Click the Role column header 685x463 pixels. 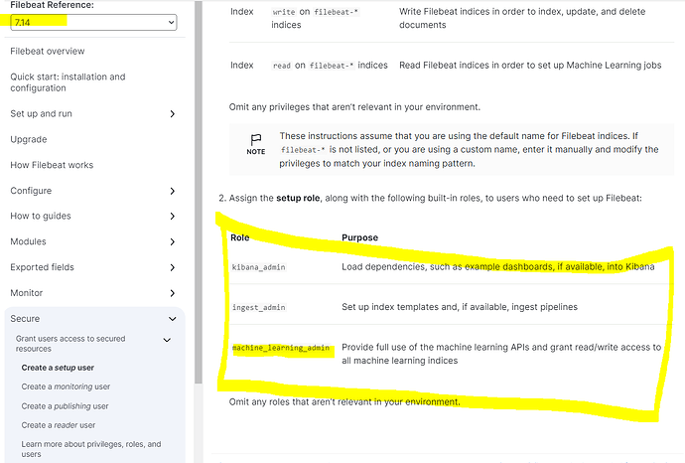point(240,237)
